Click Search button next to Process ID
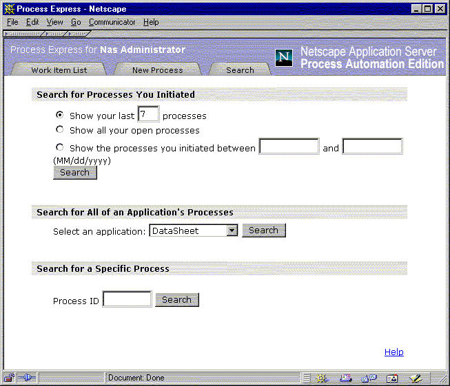This screenshot has width=450, height=386. click(x=177, y=300)
